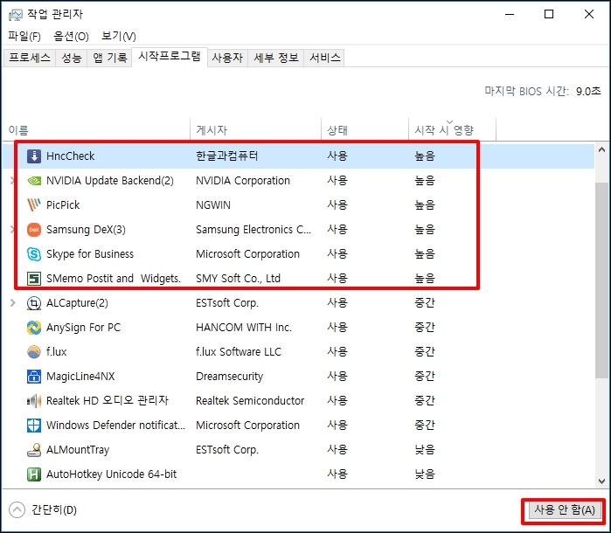Select the Skype for Business row name

(90, 254)
